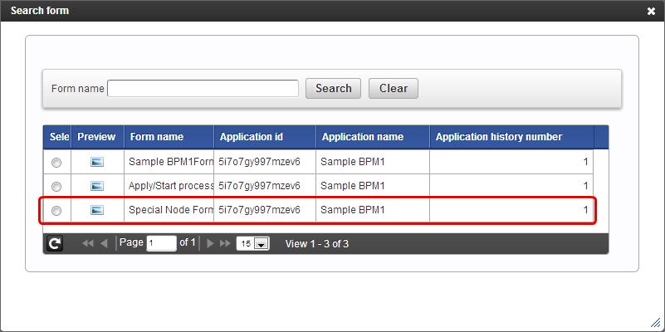Click the Sample BPM1Form name cell
The image size is (665, 332).
click(169, 162)
